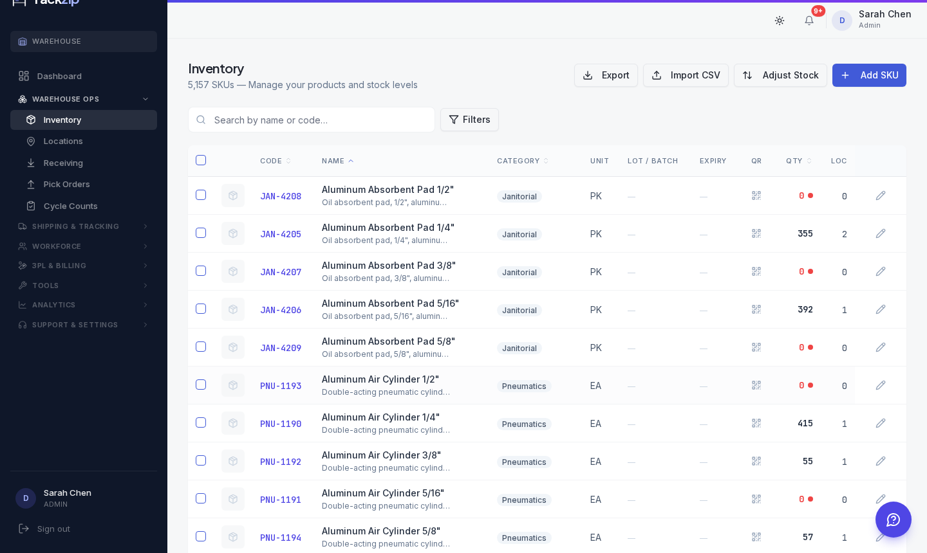Open Receiving in sidebar
This screenshot has width=927, height=553.
coord(84,163)
